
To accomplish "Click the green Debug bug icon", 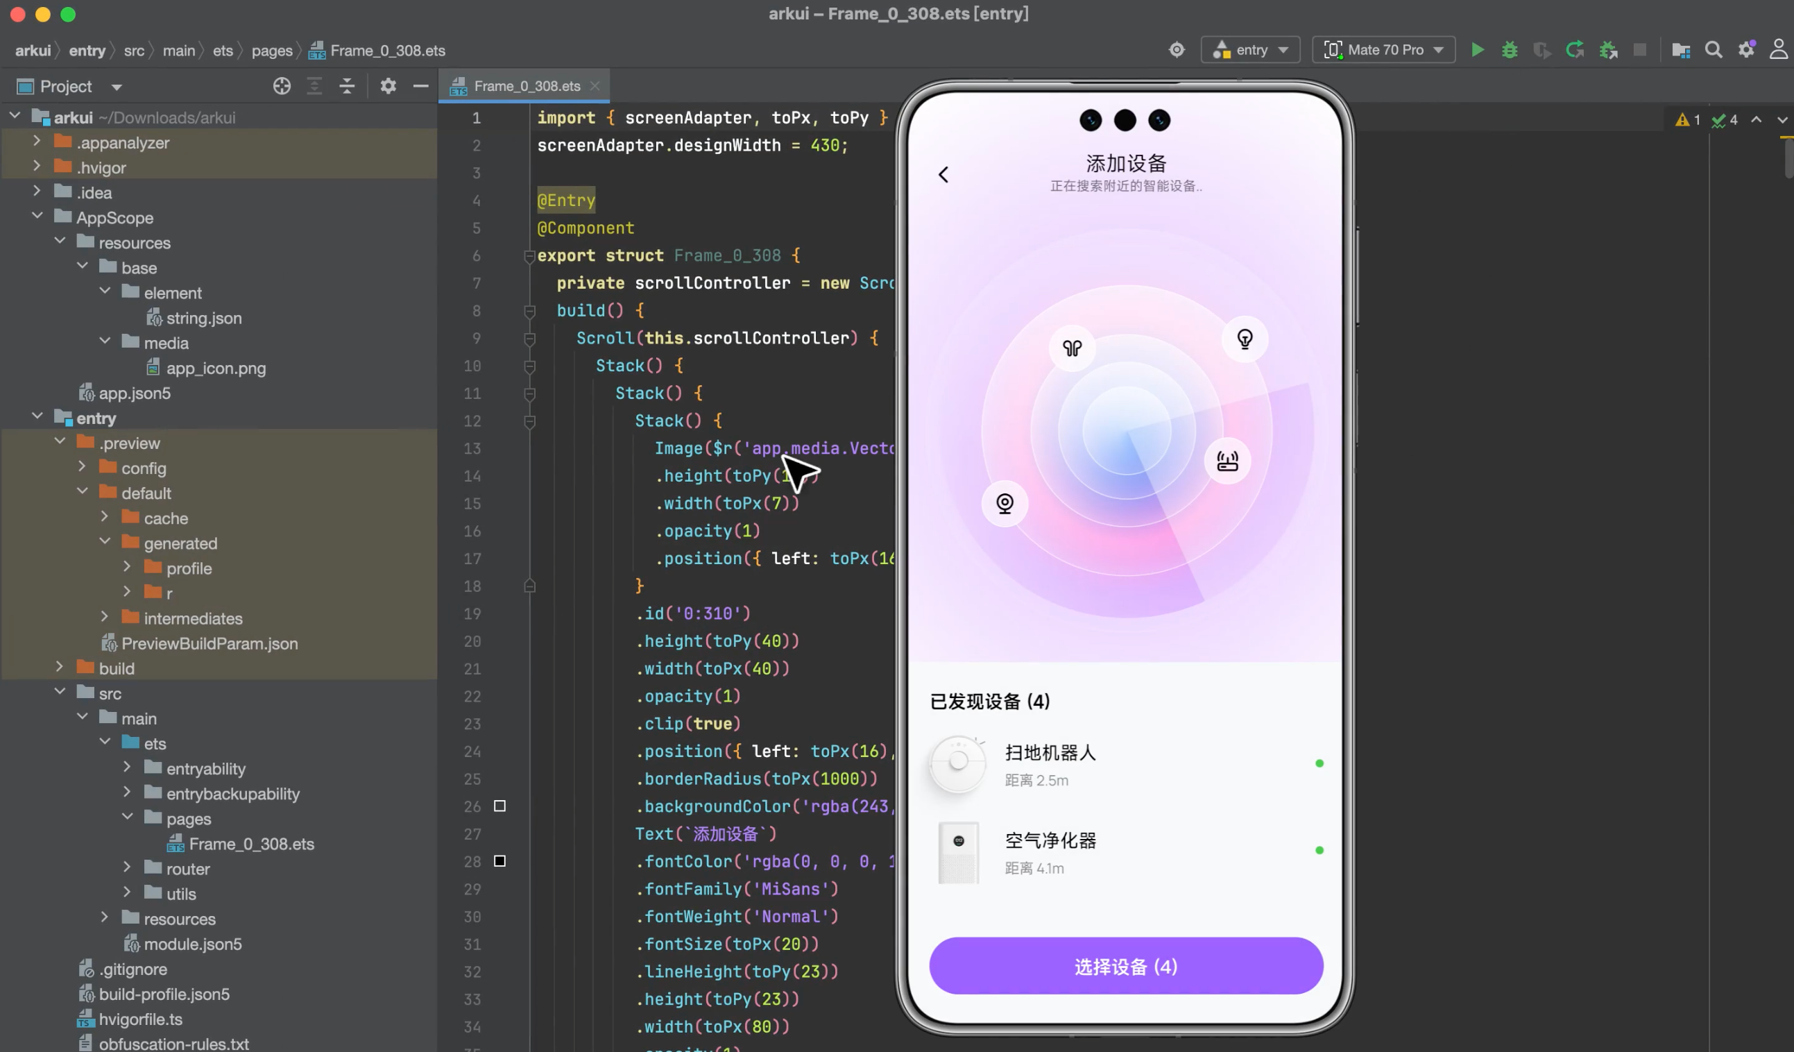I will [1510, 50].
